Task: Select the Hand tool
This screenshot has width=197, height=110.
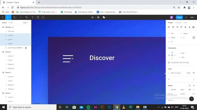Action: 38,17
